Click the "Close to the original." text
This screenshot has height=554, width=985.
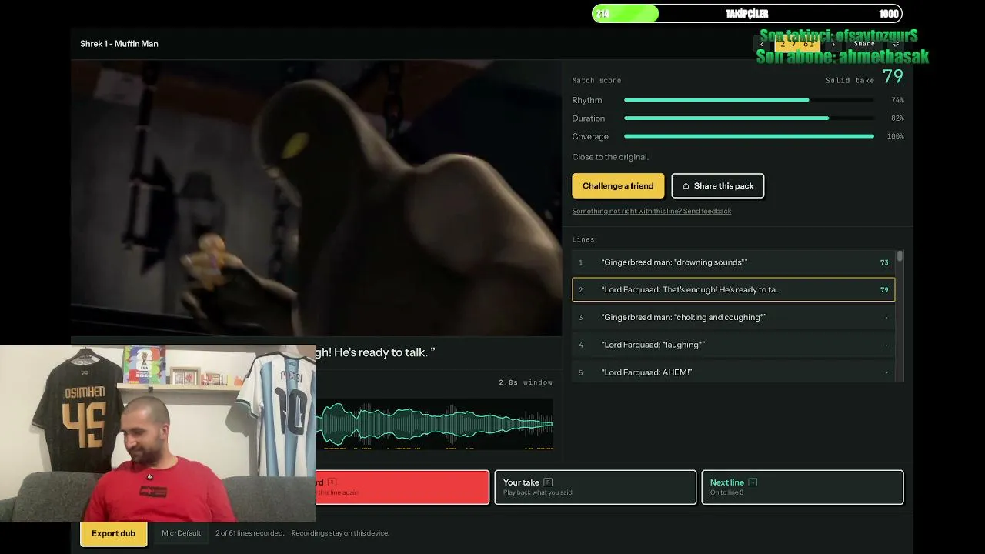point(610,157)
